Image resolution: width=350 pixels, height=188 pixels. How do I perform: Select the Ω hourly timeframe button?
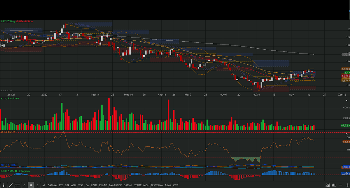tap(24, 185)
